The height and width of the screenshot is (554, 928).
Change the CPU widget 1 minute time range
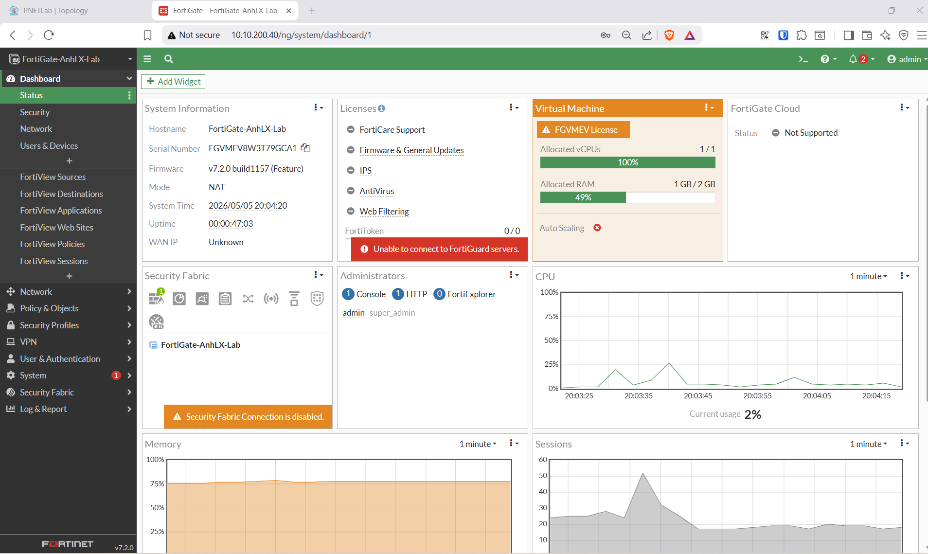868,276
